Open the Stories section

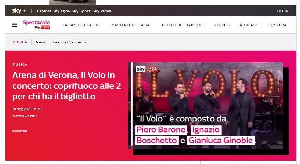(222, 25)
